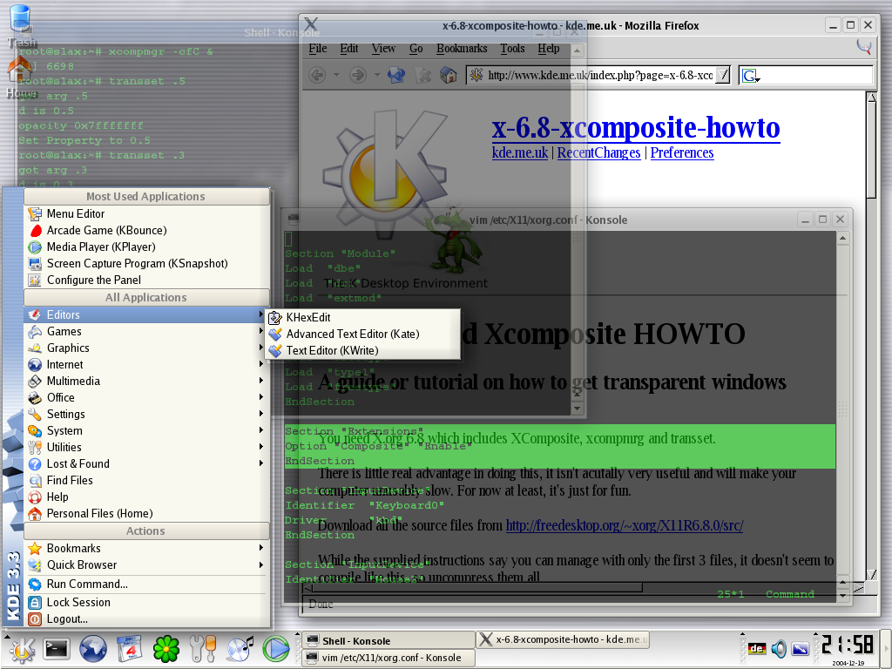The width and height of the screenshot is (892, 669).
Task: Open Firefox Tools menu
Action: (x=512, y=49)
